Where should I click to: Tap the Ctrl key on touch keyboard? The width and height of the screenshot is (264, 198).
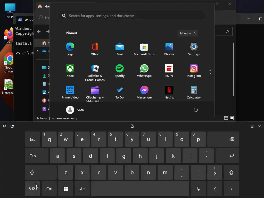(x=49, y=189)
